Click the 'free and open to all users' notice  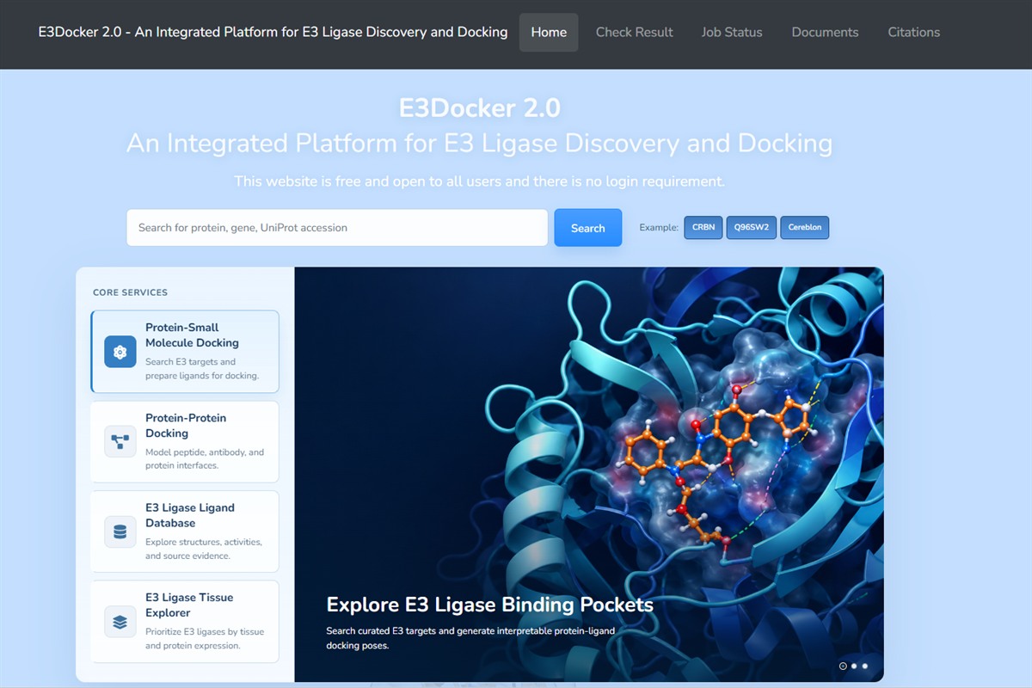[480, 181]
